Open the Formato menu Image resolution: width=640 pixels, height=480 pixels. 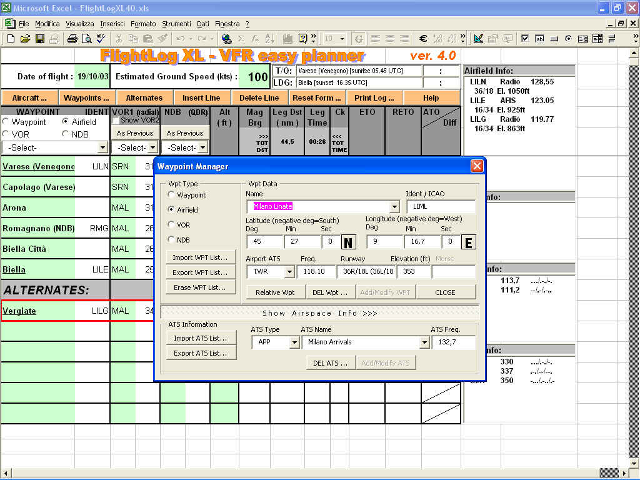pyautogui.click(x=143, y=24)
